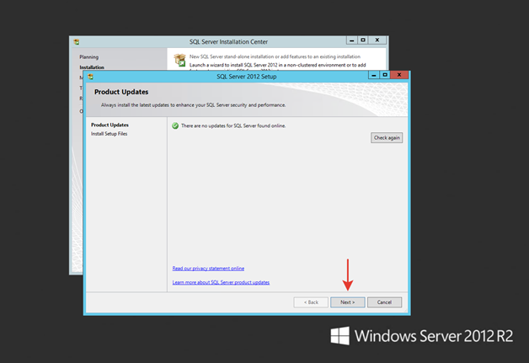Open Installation in Installation Center sidebar
Screen dimensions: 529x363
click(x=92, y=67)
